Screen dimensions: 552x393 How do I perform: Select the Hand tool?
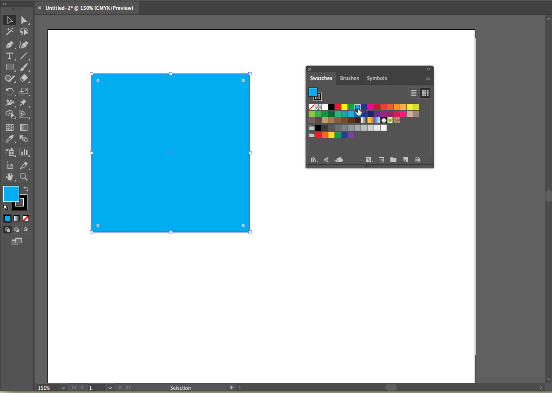pos(9,177)
